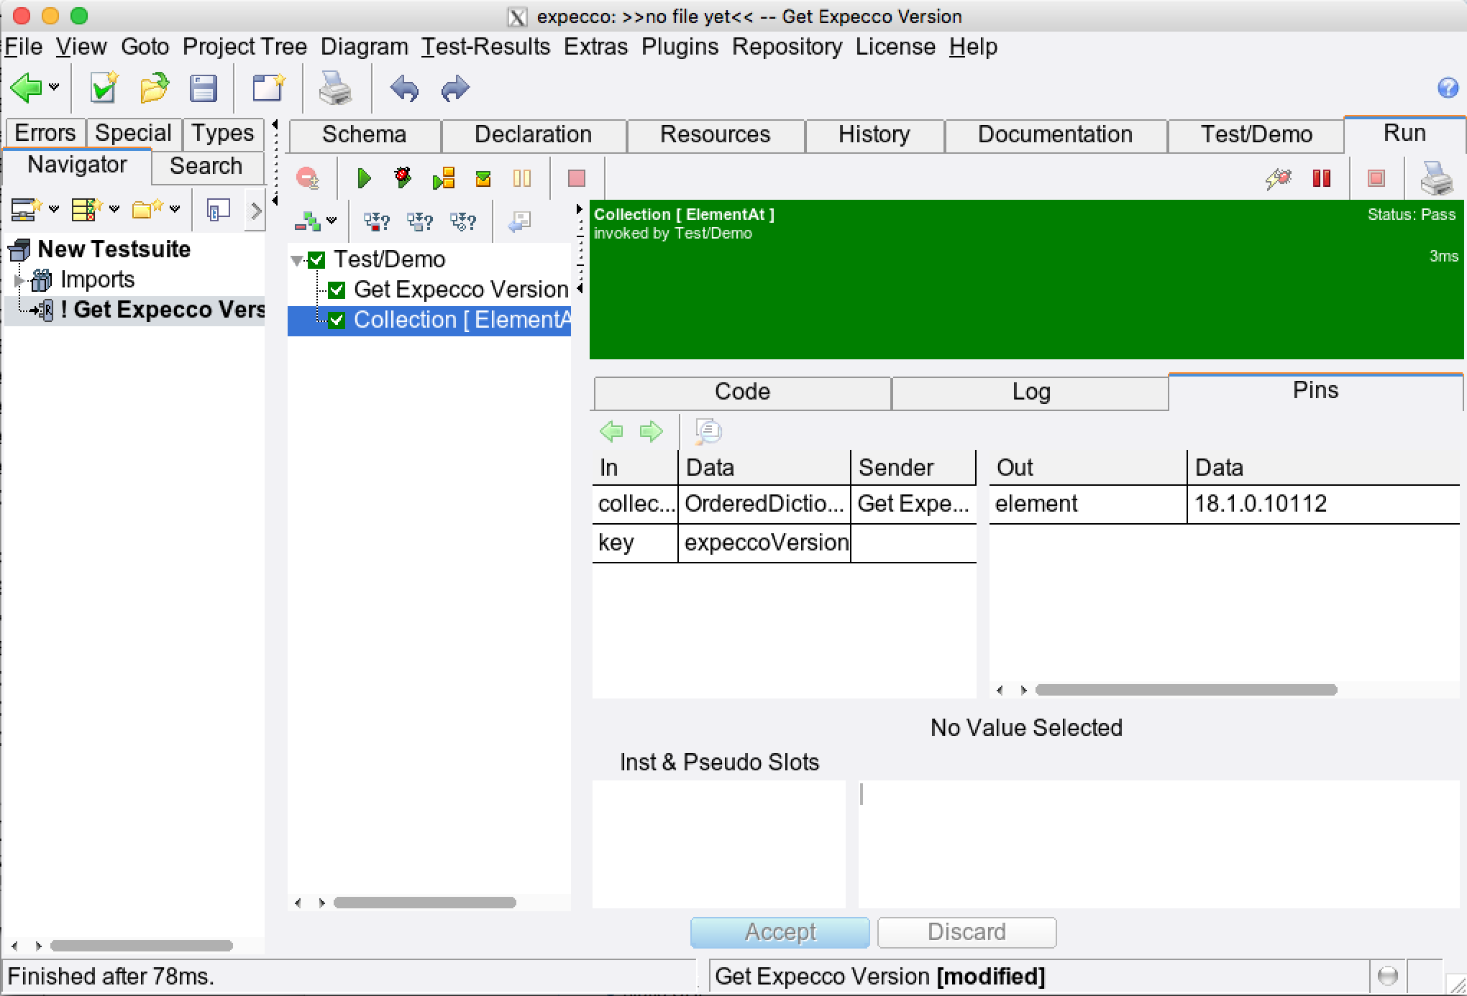Click the Pins tab magnifier inspect icon
The width and height of the screenshot is (1467, 996).
708,431
